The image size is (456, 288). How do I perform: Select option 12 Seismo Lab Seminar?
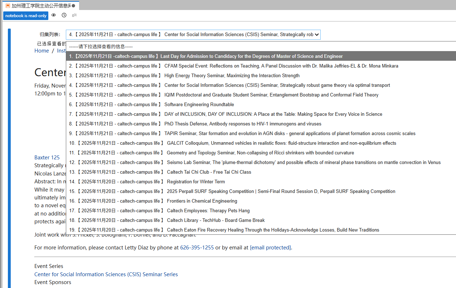(x=261, y=162)
